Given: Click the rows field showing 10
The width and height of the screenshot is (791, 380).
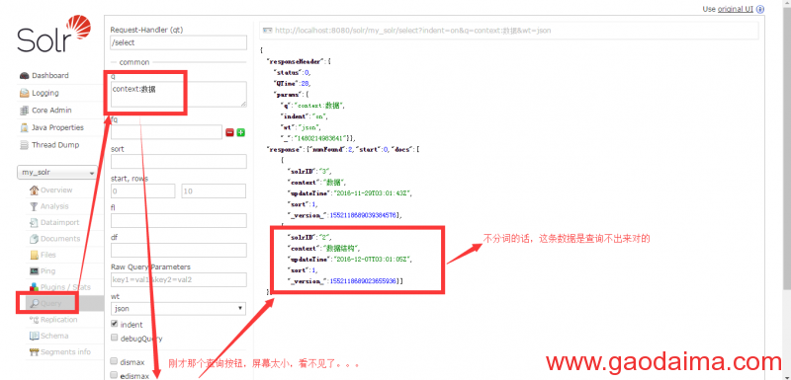Looking at the screenshot, I should point(214,191).
